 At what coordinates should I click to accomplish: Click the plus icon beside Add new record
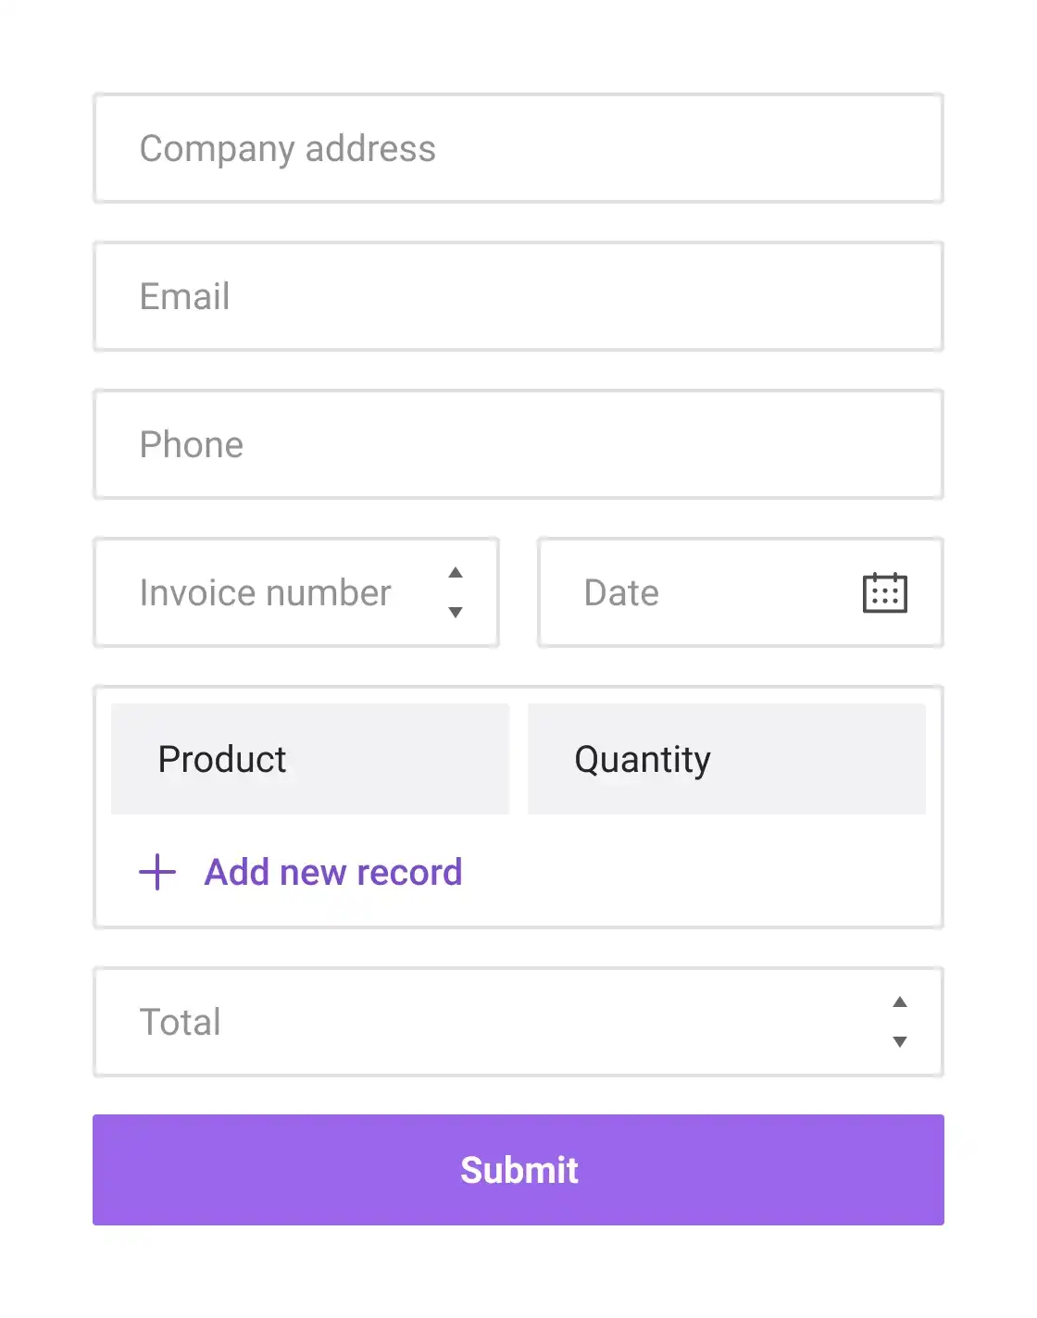(x=157, y=872)
